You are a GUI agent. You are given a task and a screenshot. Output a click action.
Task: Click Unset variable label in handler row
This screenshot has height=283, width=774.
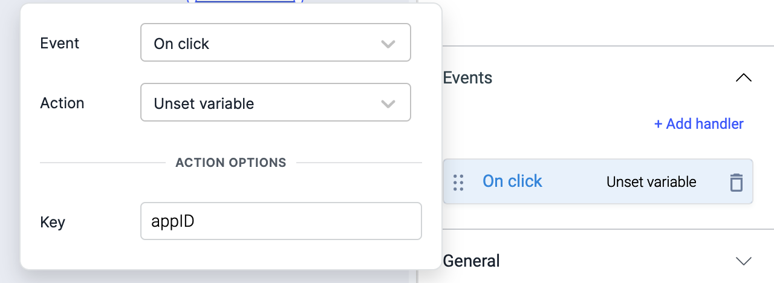coord(651,182)
